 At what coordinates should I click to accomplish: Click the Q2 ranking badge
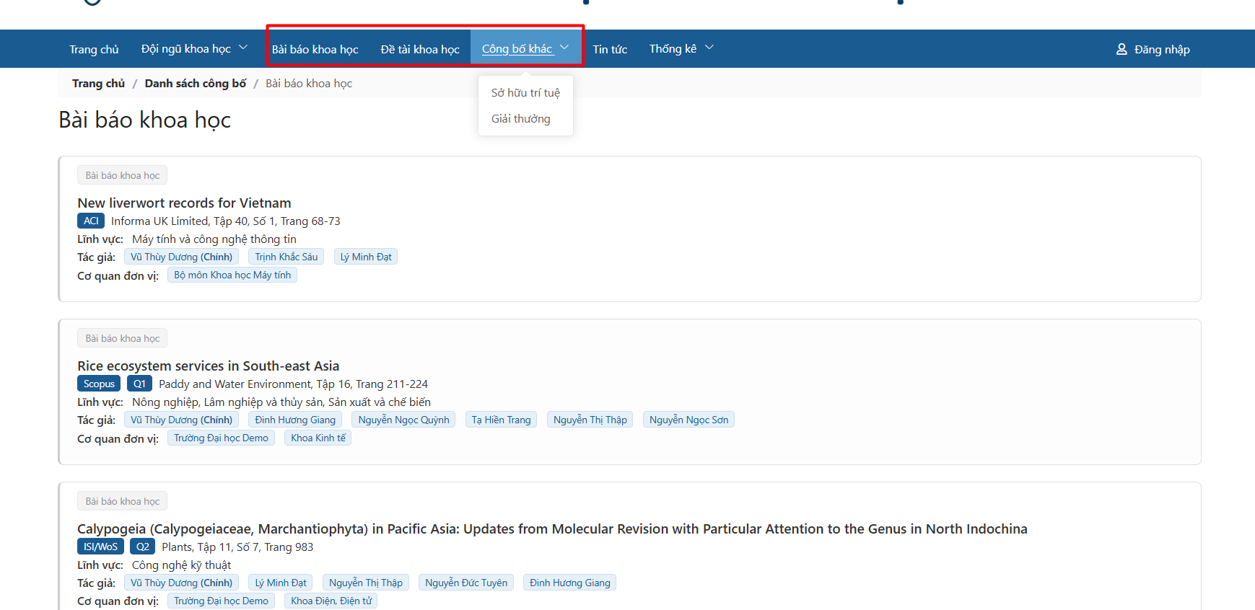pos(143,547)
